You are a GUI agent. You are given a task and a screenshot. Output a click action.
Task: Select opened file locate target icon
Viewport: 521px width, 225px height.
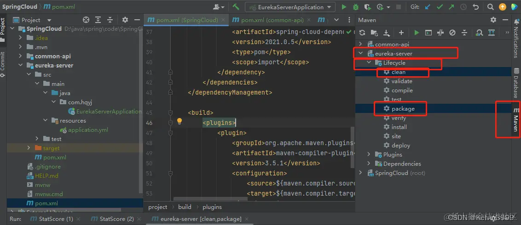tap(86, 20)
